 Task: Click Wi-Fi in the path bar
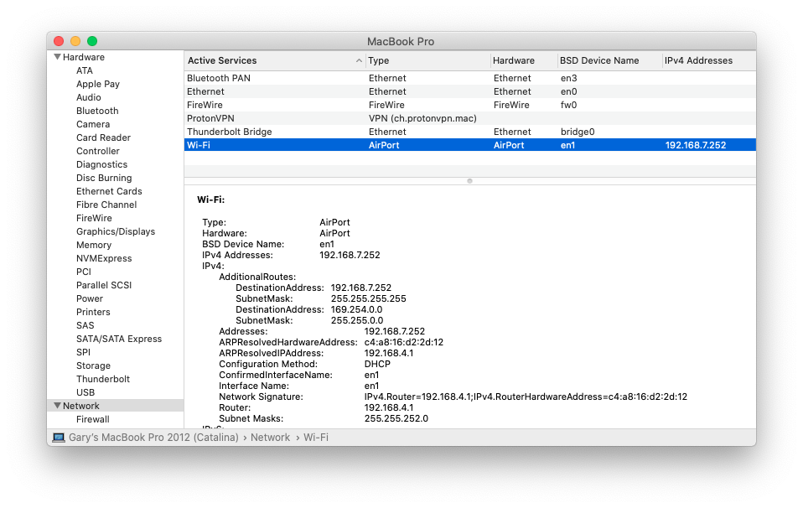click(x=316, y=438)
